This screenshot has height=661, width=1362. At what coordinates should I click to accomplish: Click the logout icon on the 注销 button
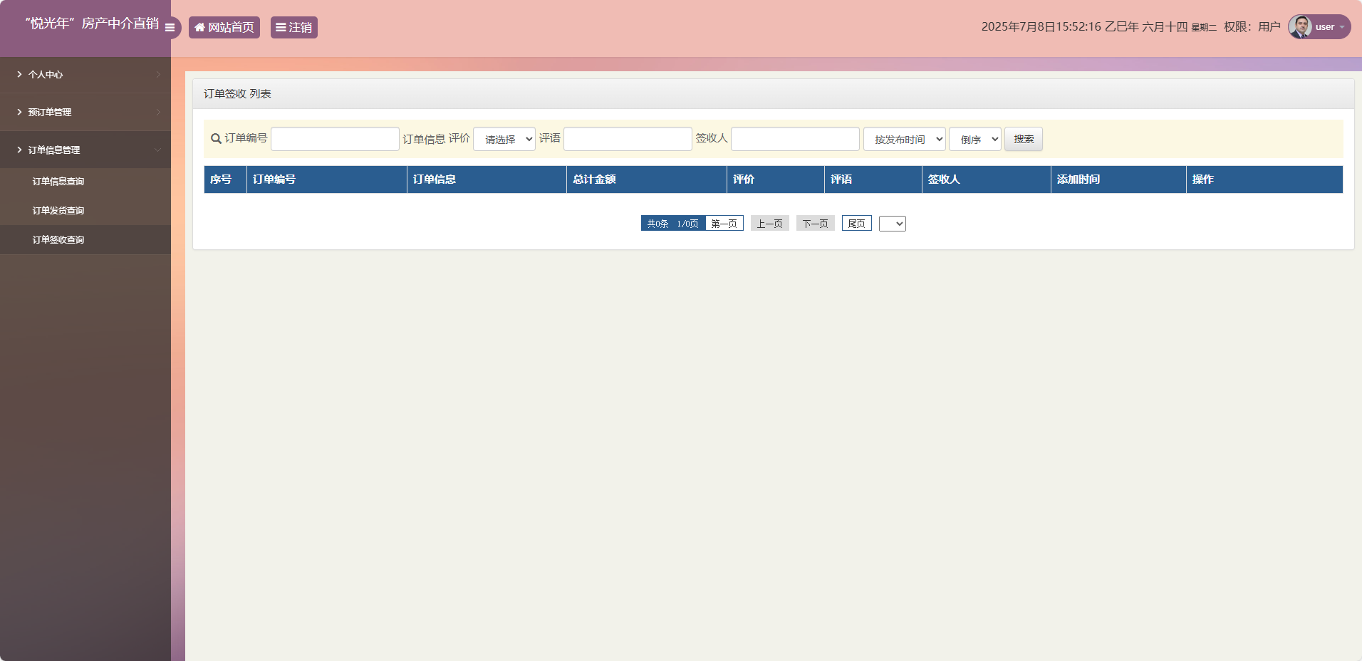coord(282,27)
